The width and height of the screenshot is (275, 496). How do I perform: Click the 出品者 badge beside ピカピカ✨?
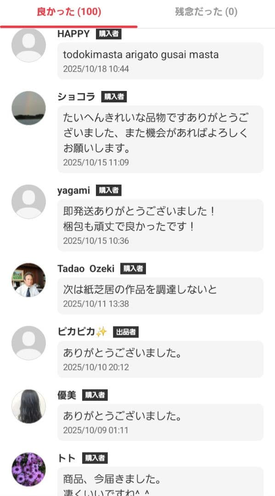coord(127,330)
